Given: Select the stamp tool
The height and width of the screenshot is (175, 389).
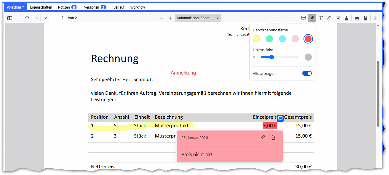Looking at the screenshot, I should point(347,18).
